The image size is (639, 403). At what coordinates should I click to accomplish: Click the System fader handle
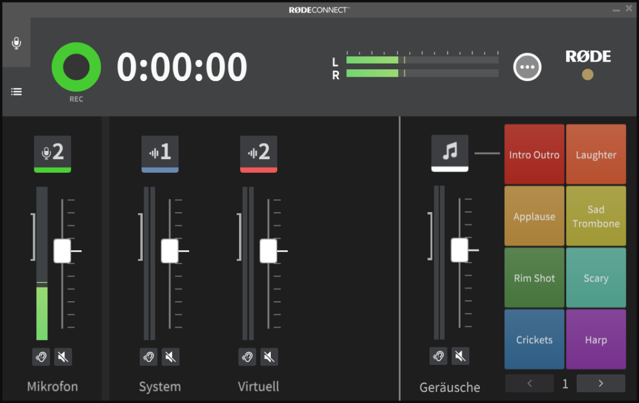point(170,251)
